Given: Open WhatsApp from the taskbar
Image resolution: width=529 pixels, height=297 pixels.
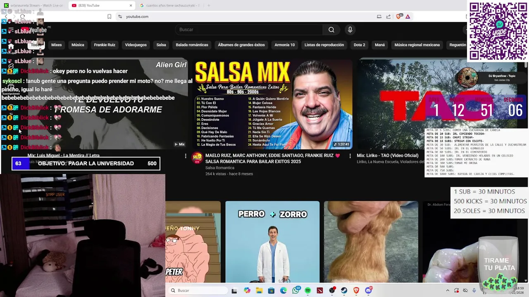Looking at the screenshot, I should tap(295, 291).
